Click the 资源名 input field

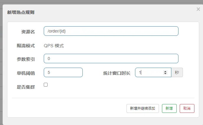click(111, 31)
